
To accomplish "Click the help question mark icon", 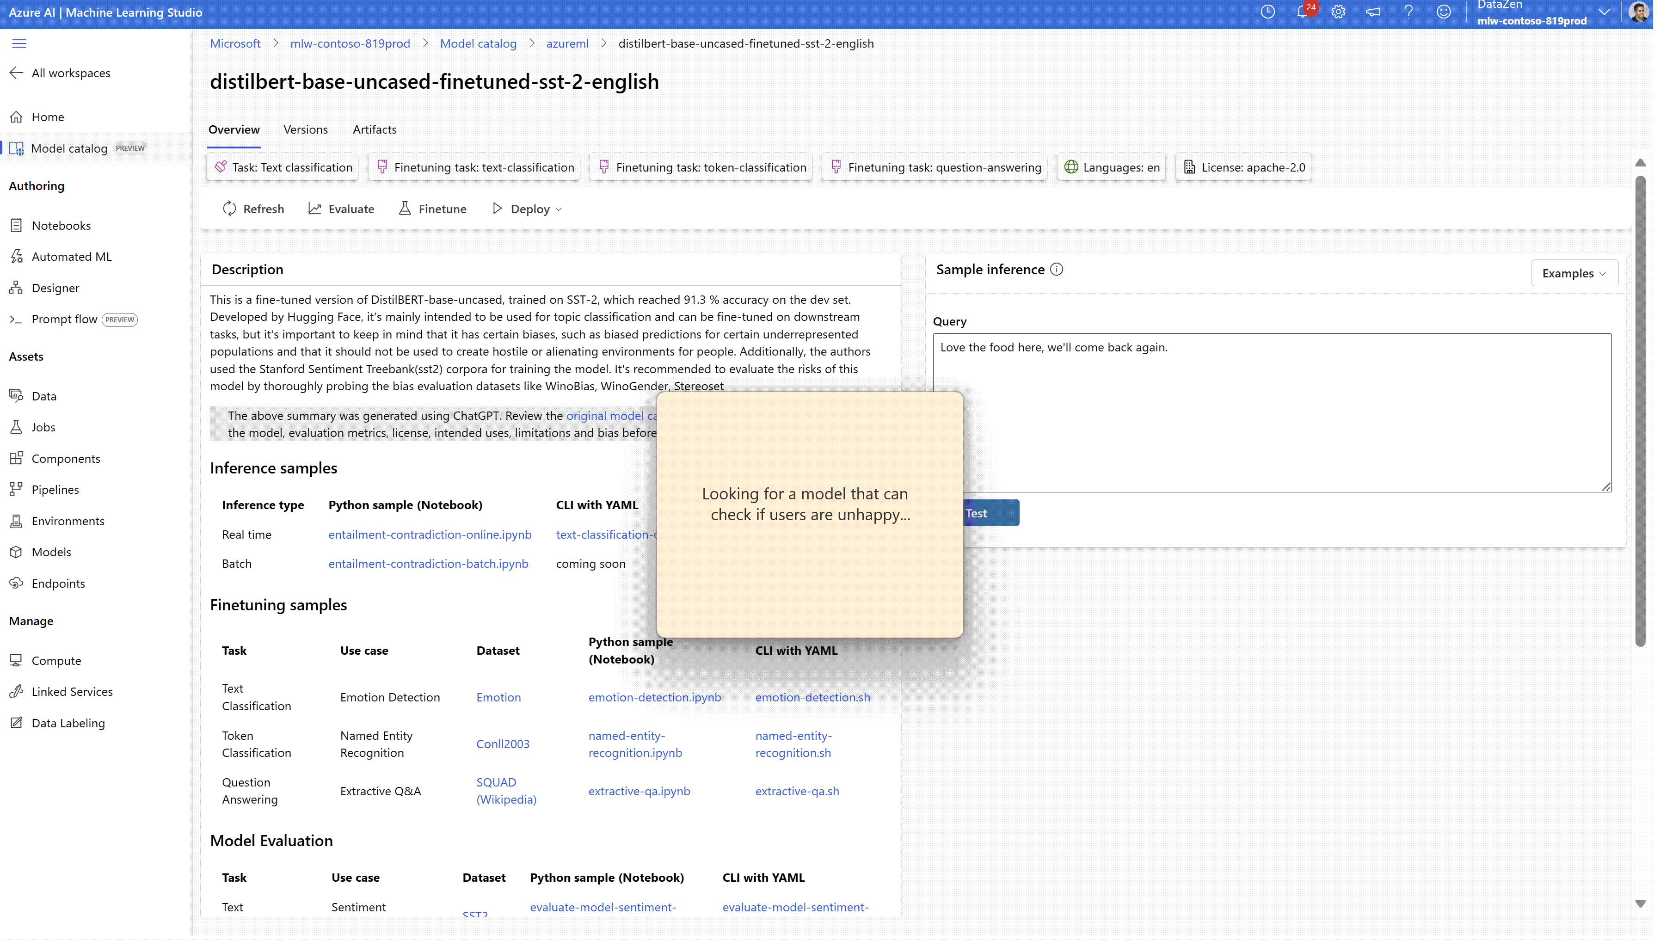I will tap(1408, 12).
